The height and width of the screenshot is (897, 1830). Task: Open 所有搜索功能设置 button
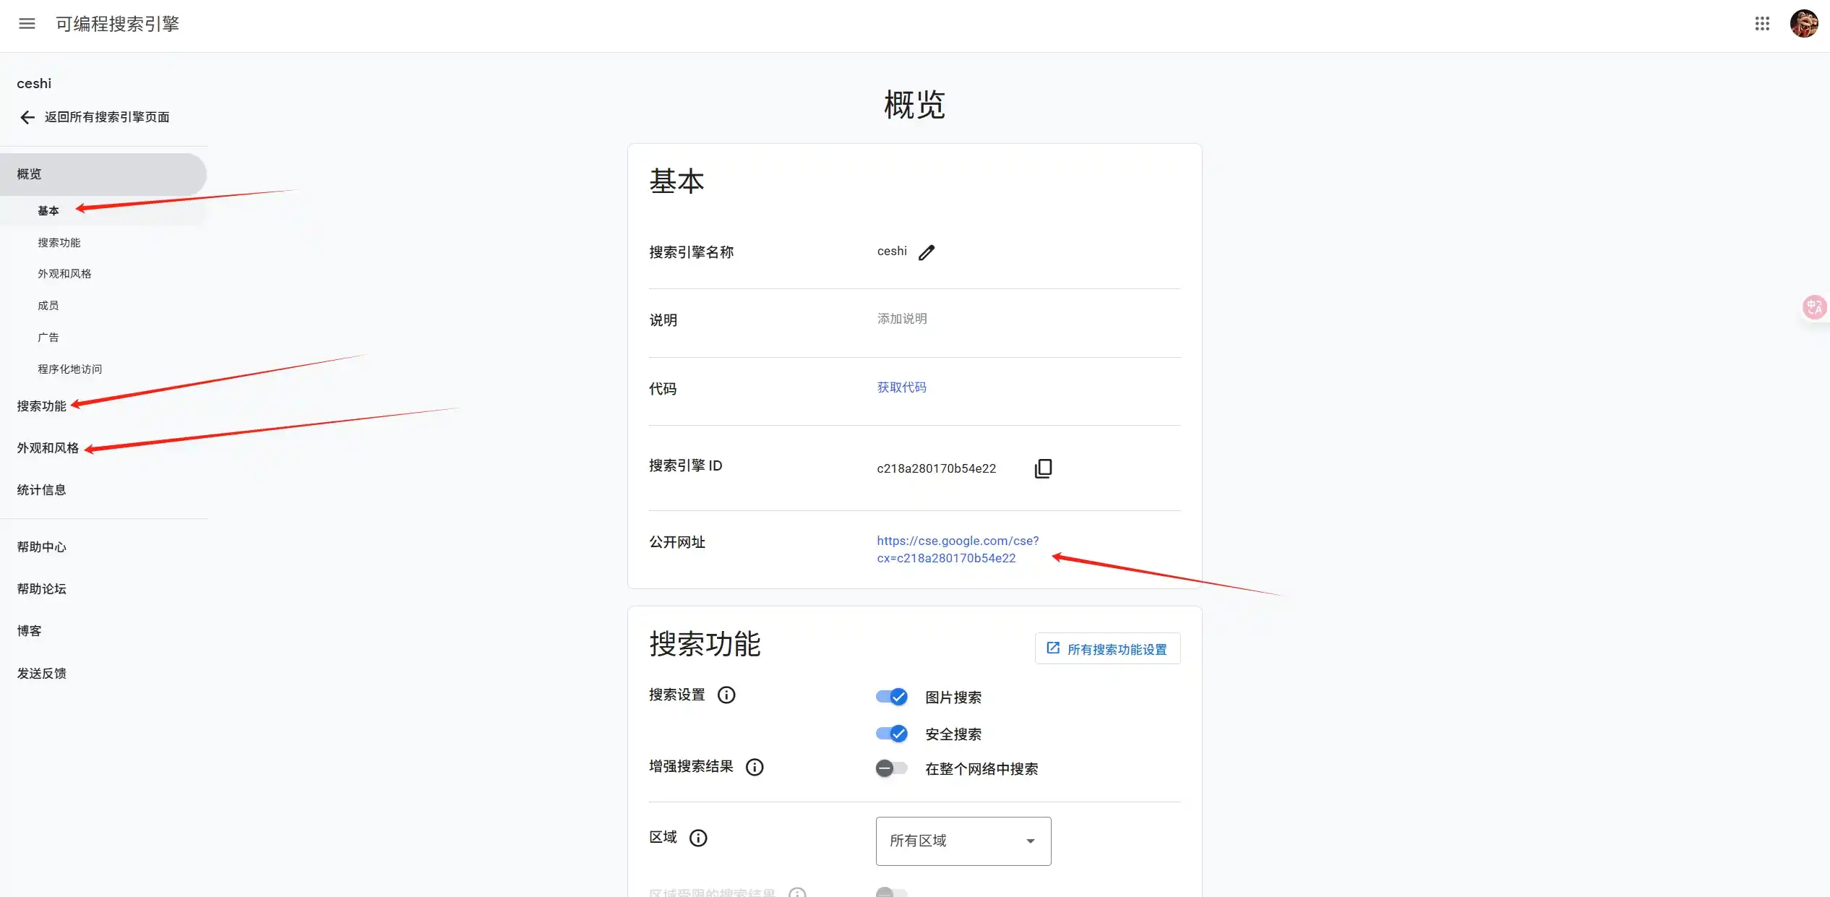1107,649
